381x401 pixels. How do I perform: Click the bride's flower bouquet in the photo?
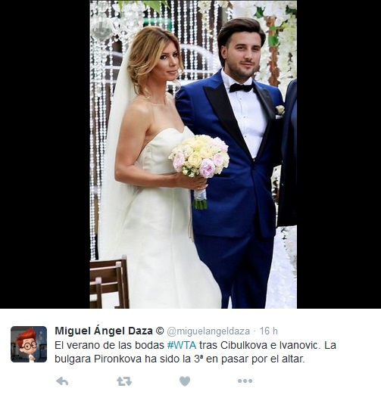[x=199, y=157]
